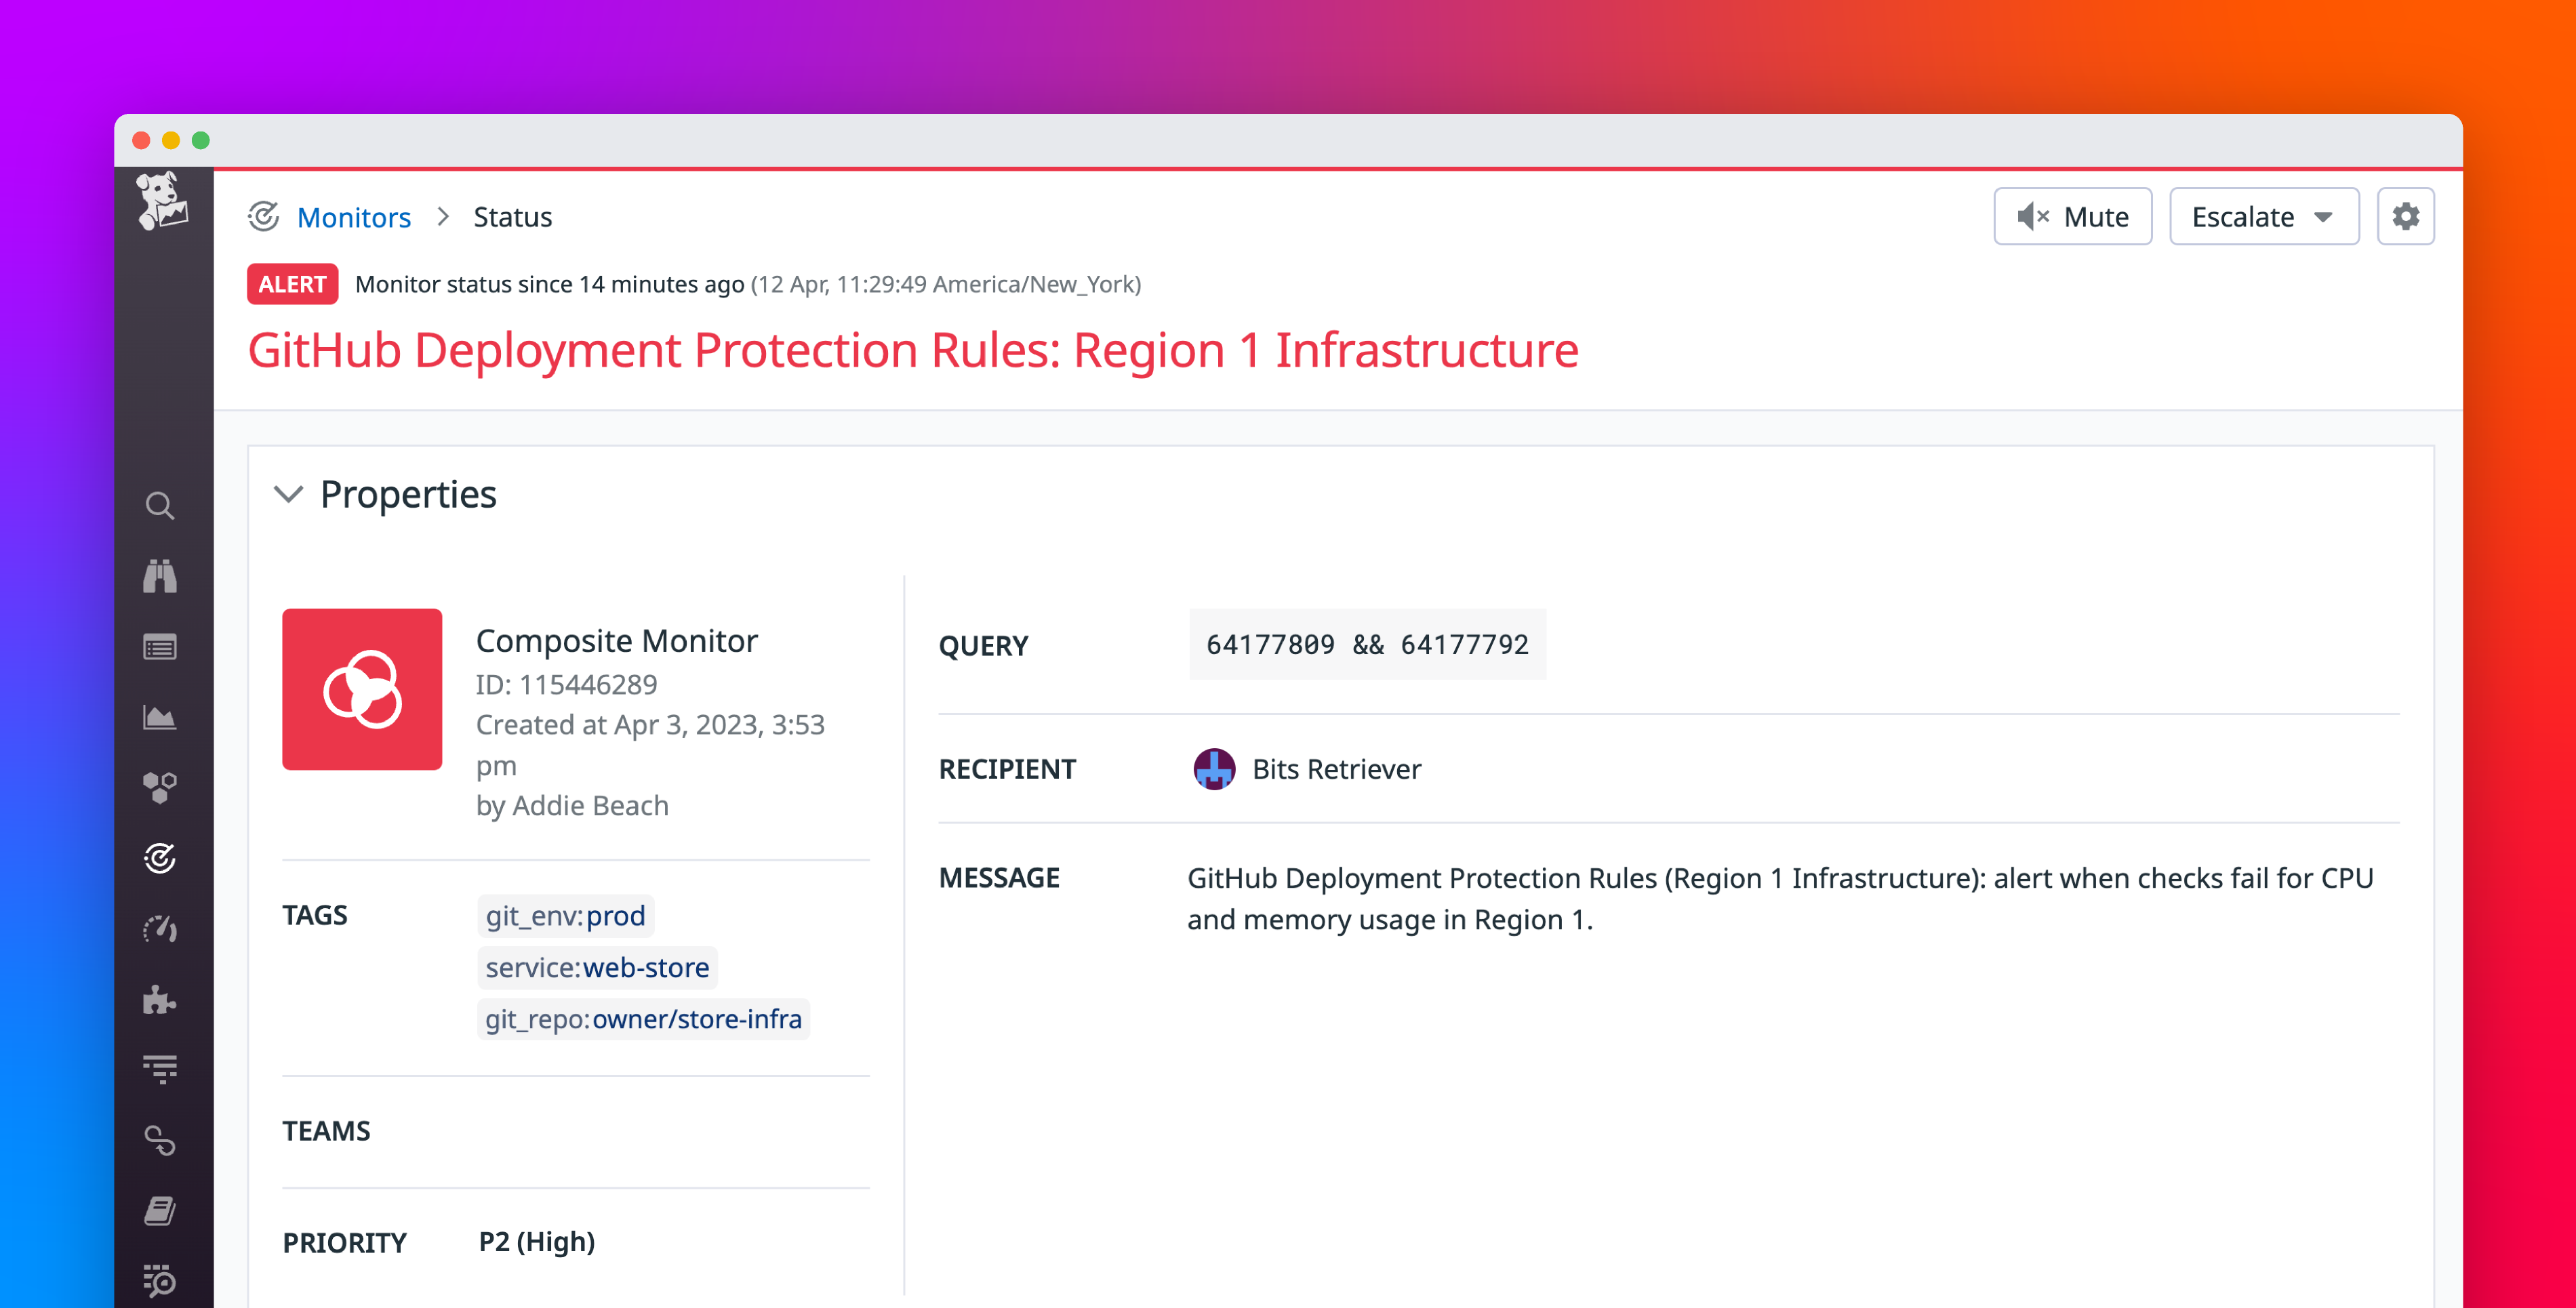Select the query 64177809 && 64177792

(1367, 645)
